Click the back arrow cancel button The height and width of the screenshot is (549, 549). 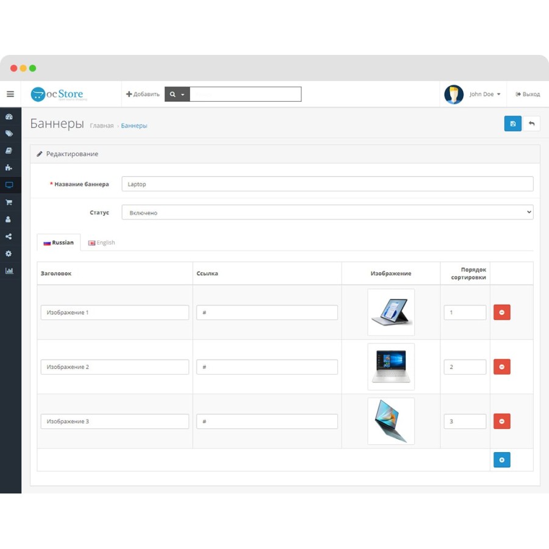point(531,124)
